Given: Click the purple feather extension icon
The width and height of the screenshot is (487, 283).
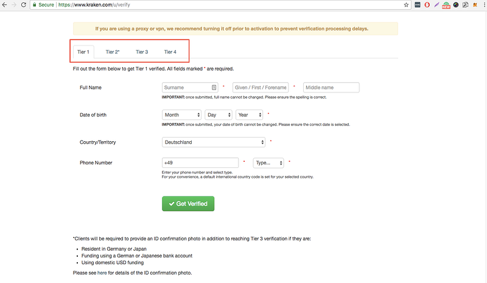Looking at the screenshot, I should pyautogui.click(x=436, y=5).
